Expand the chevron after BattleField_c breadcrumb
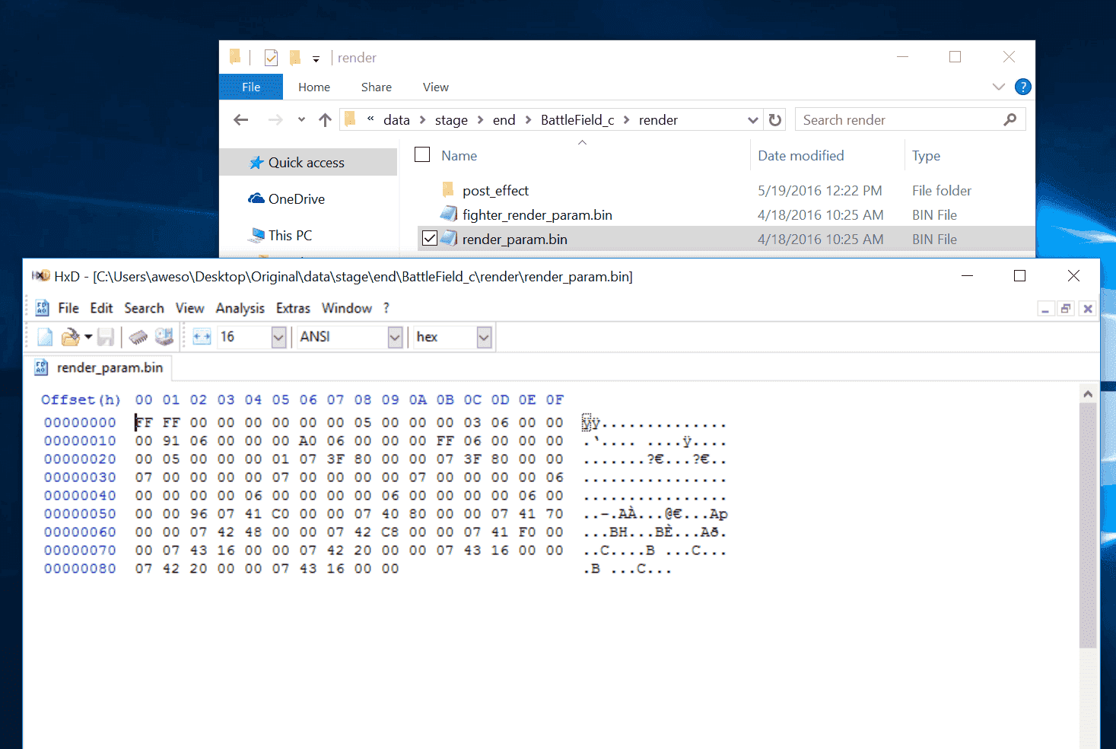The height and width of the screenshot is (749, 1116). point(627,120)
